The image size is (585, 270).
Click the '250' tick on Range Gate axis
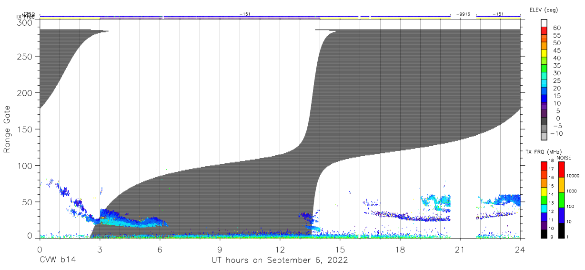[25, 56]
